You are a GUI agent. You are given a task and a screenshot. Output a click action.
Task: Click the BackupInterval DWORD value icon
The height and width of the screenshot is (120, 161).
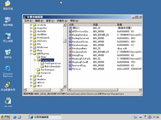[x=70, y=38]
